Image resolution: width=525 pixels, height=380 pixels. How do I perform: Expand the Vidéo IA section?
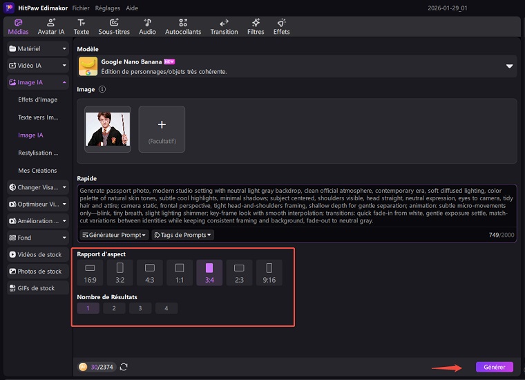[38, 65]
